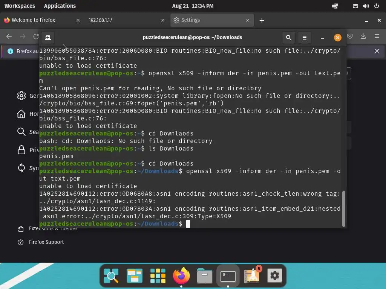Click the network status tray icon

click(355, 6)
